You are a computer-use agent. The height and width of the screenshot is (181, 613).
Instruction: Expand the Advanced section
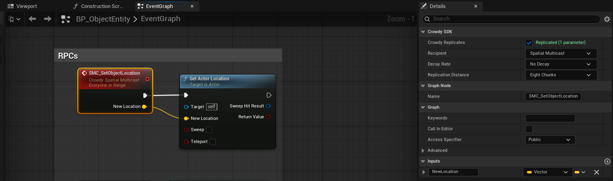[423, 151]
